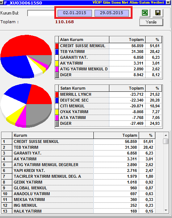Select the YAPI KREDI YAT. row
172x218 pixels.
(x=78, y=170)
